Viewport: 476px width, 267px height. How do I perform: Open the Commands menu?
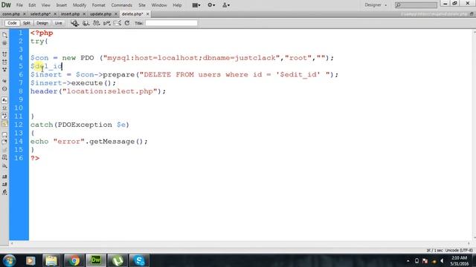[121, 5]
